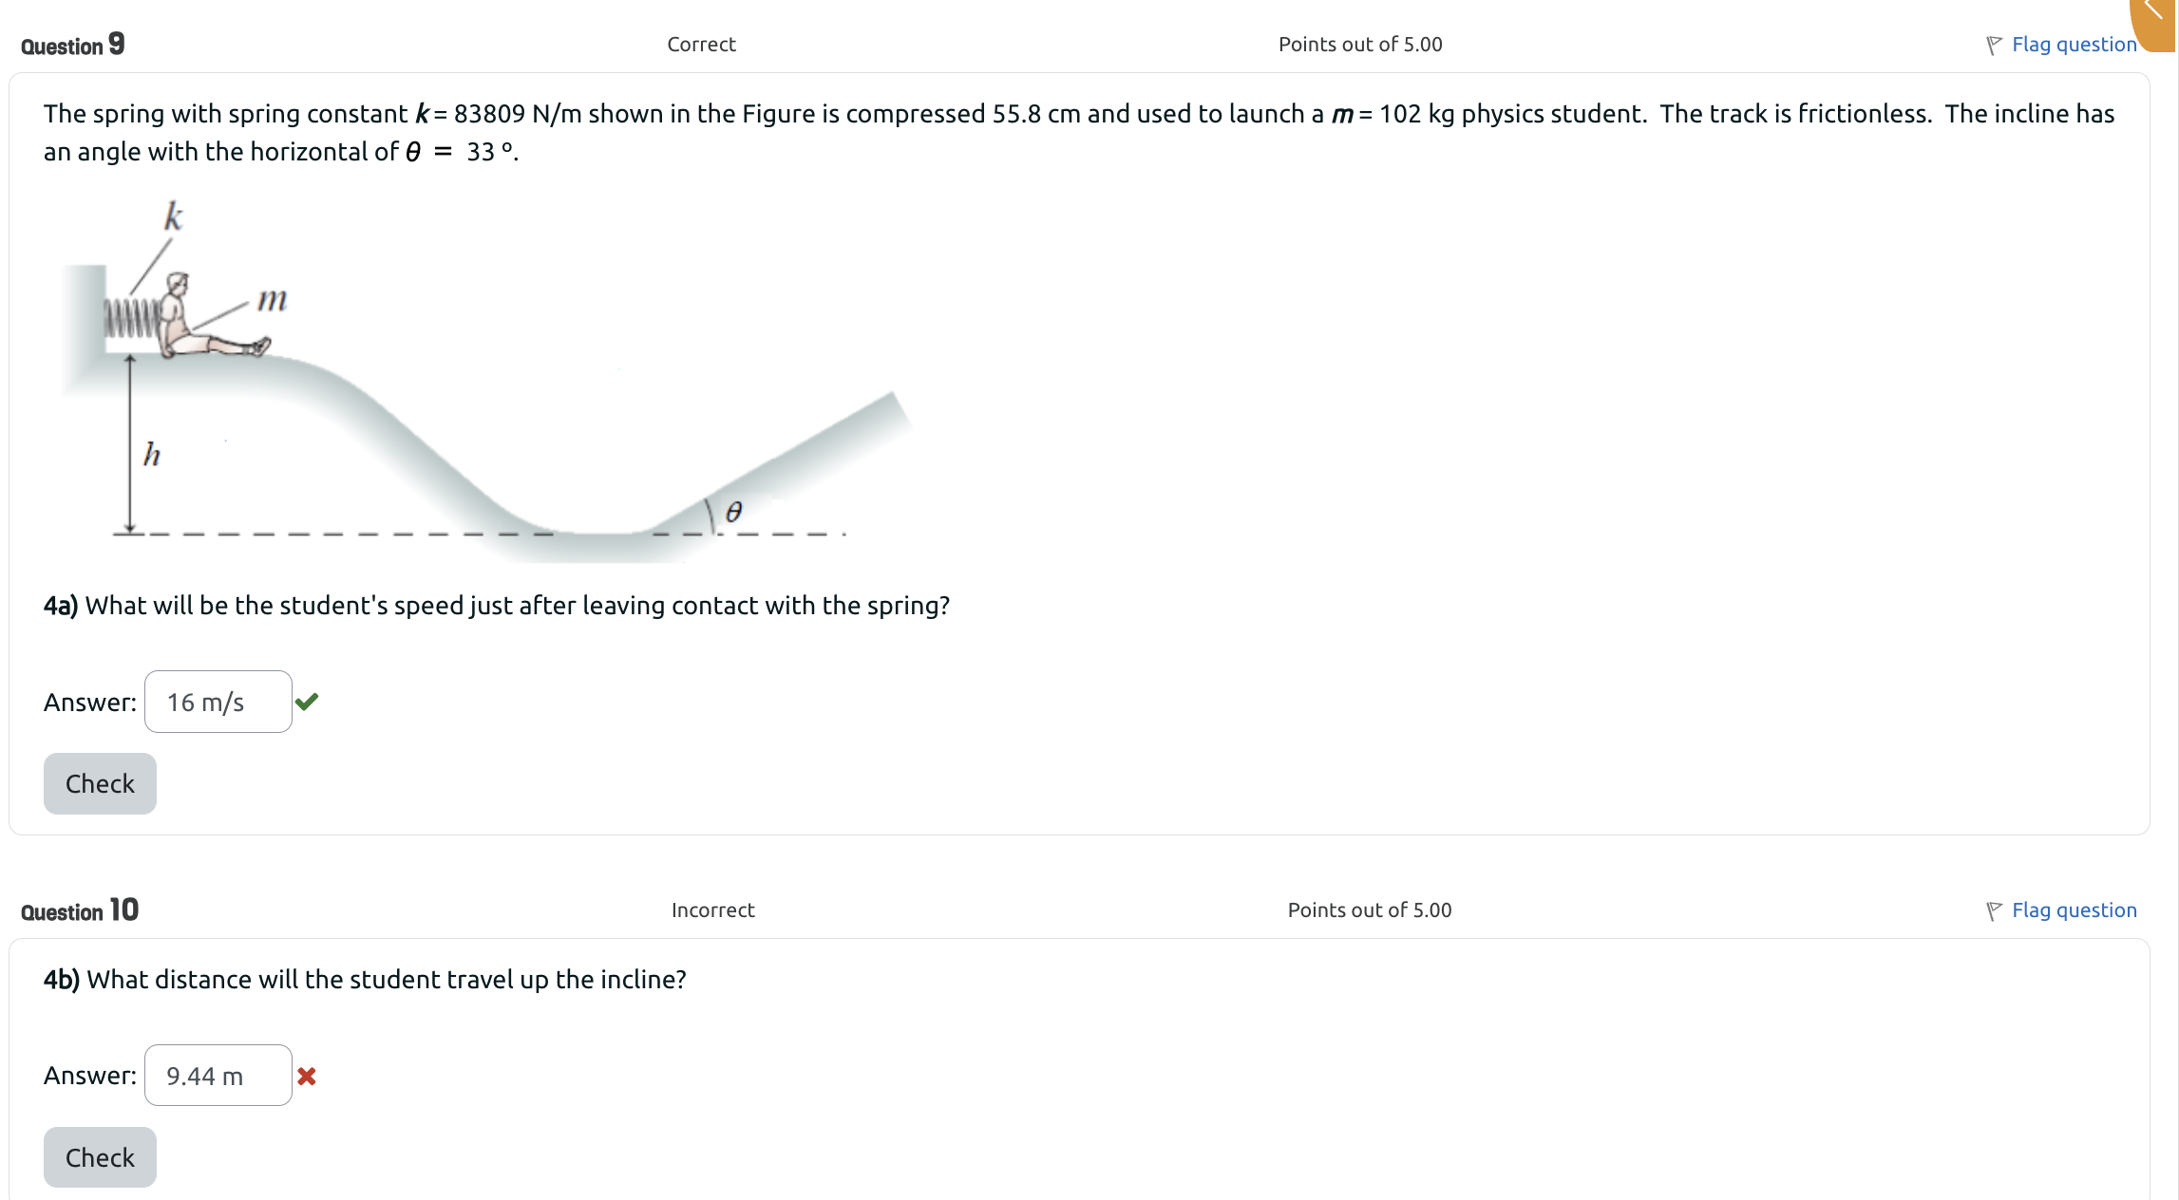Select the answer field containing 9.44 m
Image resolution: width=2179 pixels, height=1200 pixels.
pos(218,1076)
